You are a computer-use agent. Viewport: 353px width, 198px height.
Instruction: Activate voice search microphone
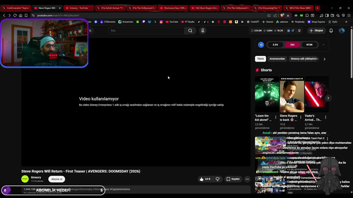click(203, 31)
